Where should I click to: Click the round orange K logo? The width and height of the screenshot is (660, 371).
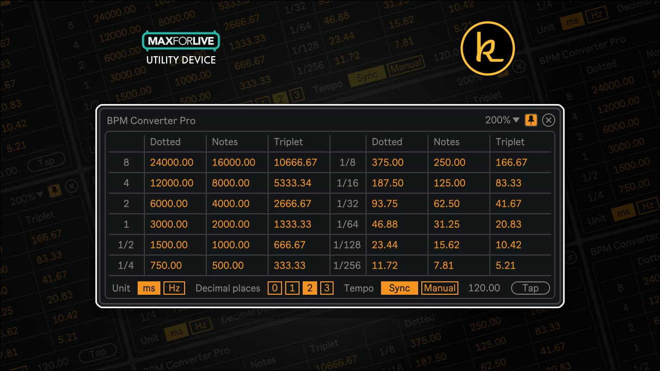488,48
